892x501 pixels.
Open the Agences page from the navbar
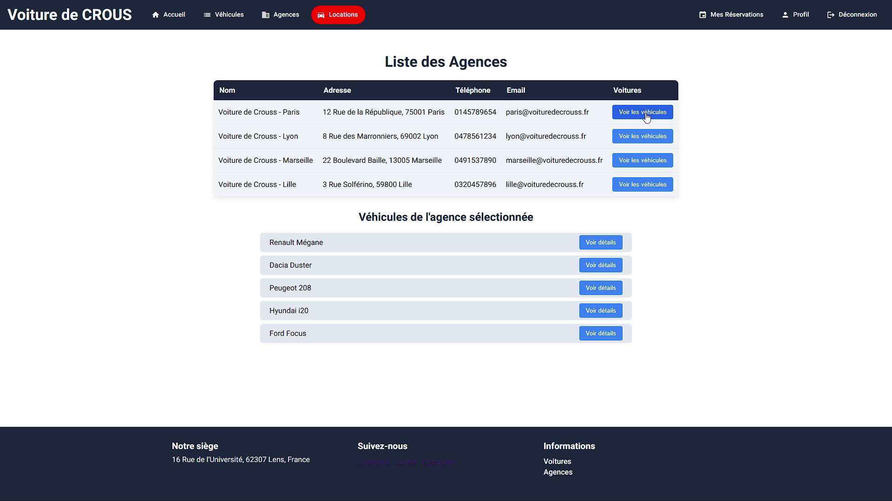tap(285, 14)
